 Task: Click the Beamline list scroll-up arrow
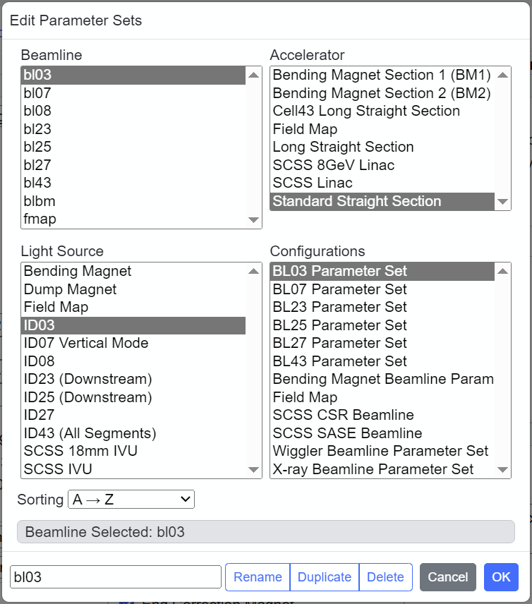[253, 75]
